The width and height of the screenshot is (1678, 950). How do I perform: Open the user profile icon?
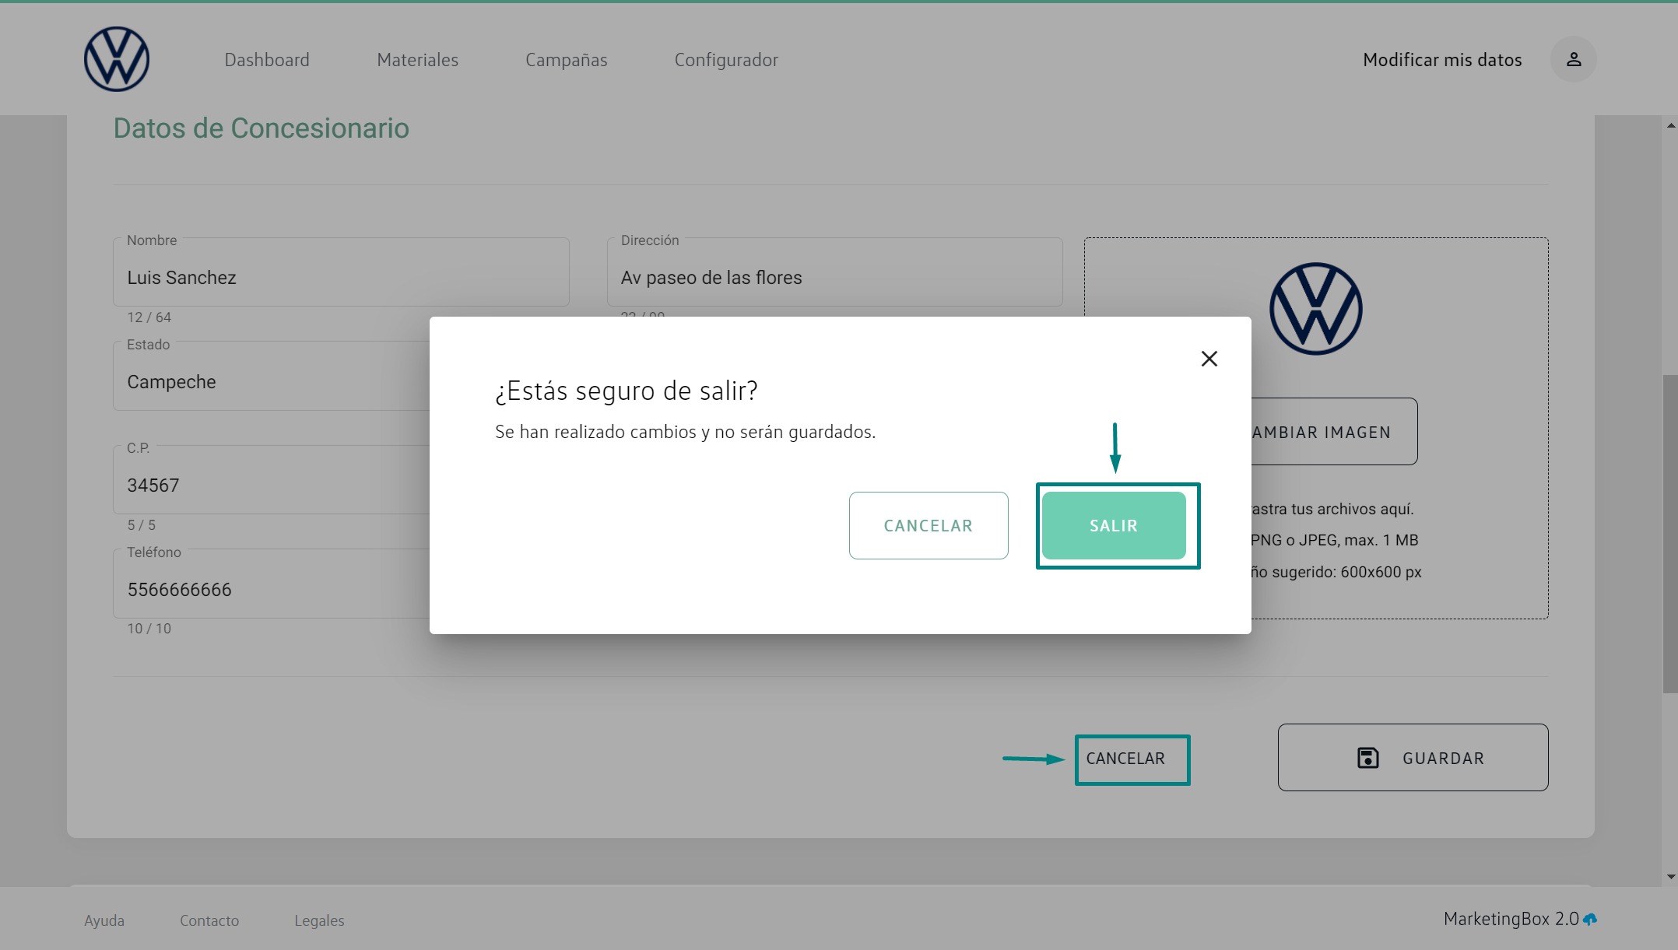click(1573, 59)
